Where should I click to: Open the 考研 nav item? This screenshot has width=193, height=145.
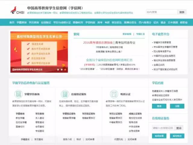click(x=107, y=22)
